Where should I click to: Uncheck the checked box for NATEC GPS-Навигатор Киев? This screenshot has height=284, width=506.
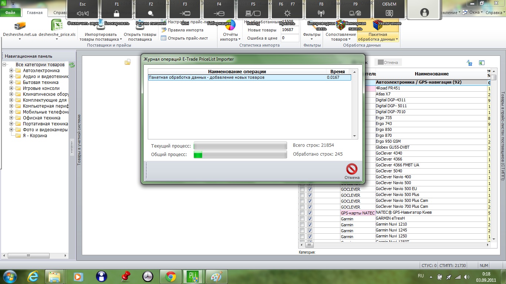coord(310,213)
